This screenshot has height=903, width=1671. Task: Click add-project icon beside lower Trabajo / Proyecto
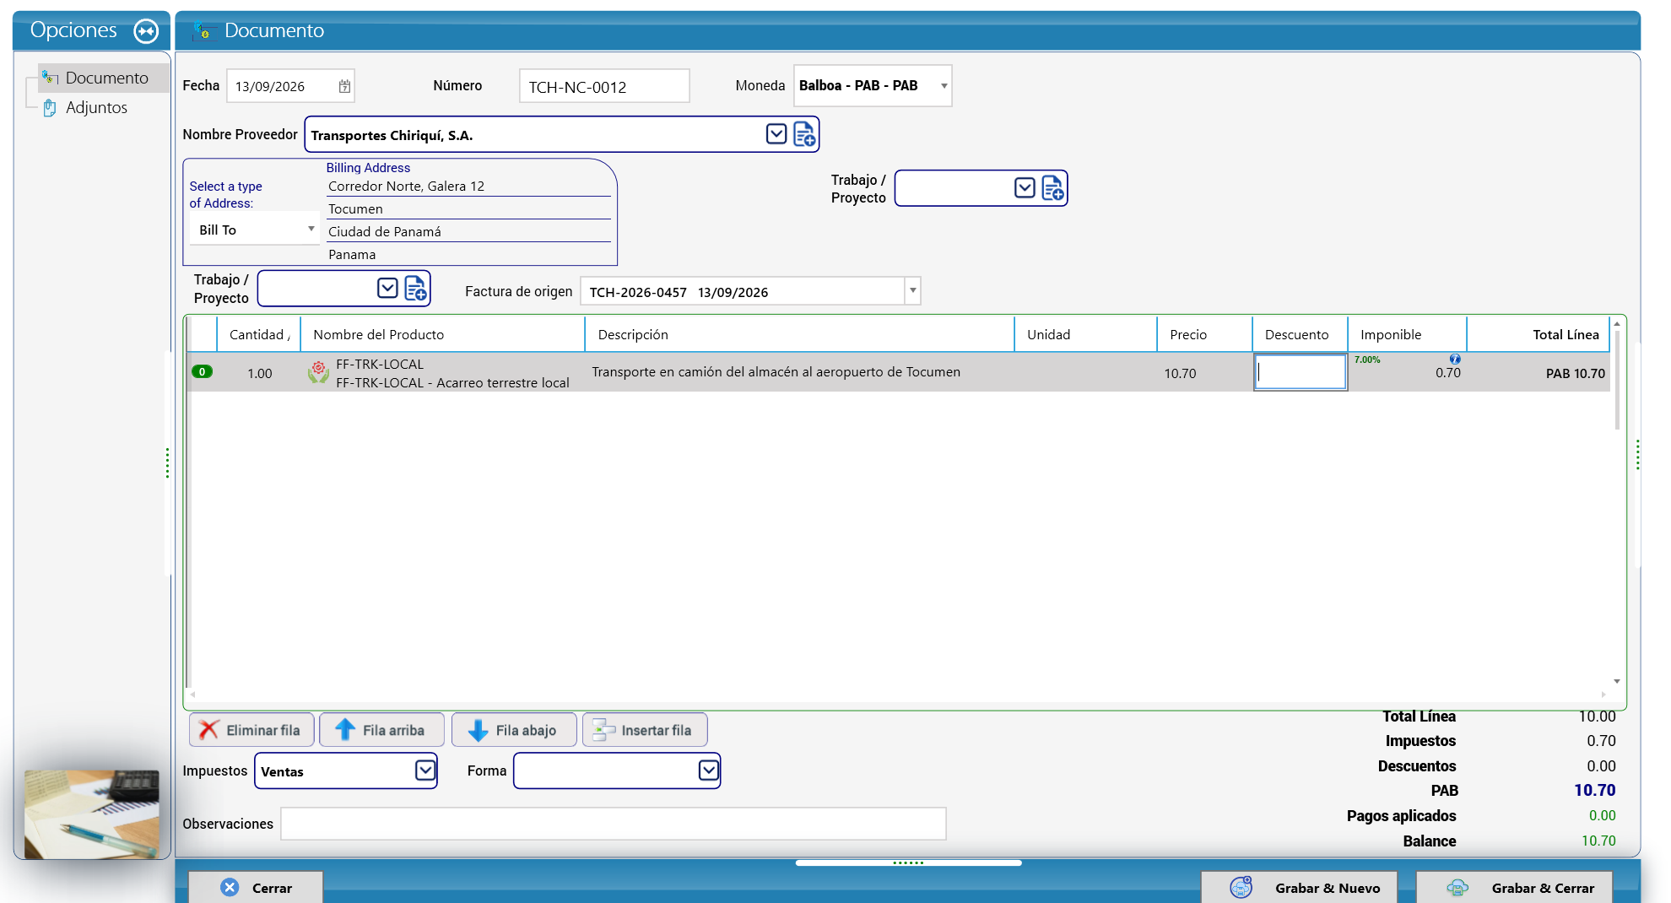(x=416, y=289)
